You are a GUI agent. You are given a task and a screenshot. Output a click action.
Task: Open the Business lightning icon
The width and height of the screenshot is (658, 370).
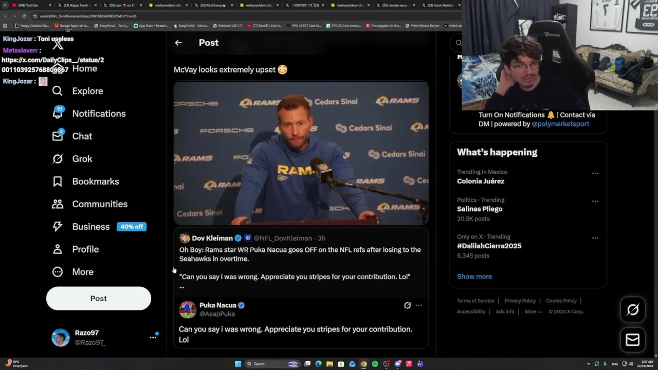[x=58, y=227]
